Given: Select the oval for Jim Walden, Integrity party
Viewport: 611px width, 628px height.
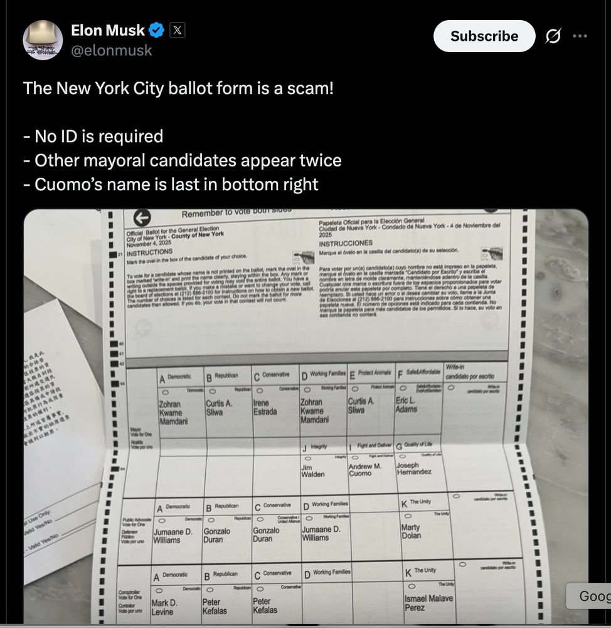Looking at the screenshot, I should coord(307,458).
